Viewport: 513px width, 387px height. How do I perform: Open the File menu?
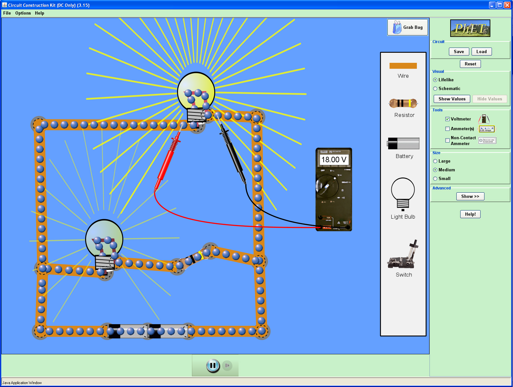[x=7, y=13]
